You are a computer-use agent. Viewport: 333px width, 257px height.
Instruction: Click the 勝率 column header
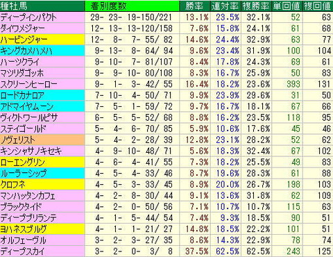pyautogui.click(x=194, y=6)
